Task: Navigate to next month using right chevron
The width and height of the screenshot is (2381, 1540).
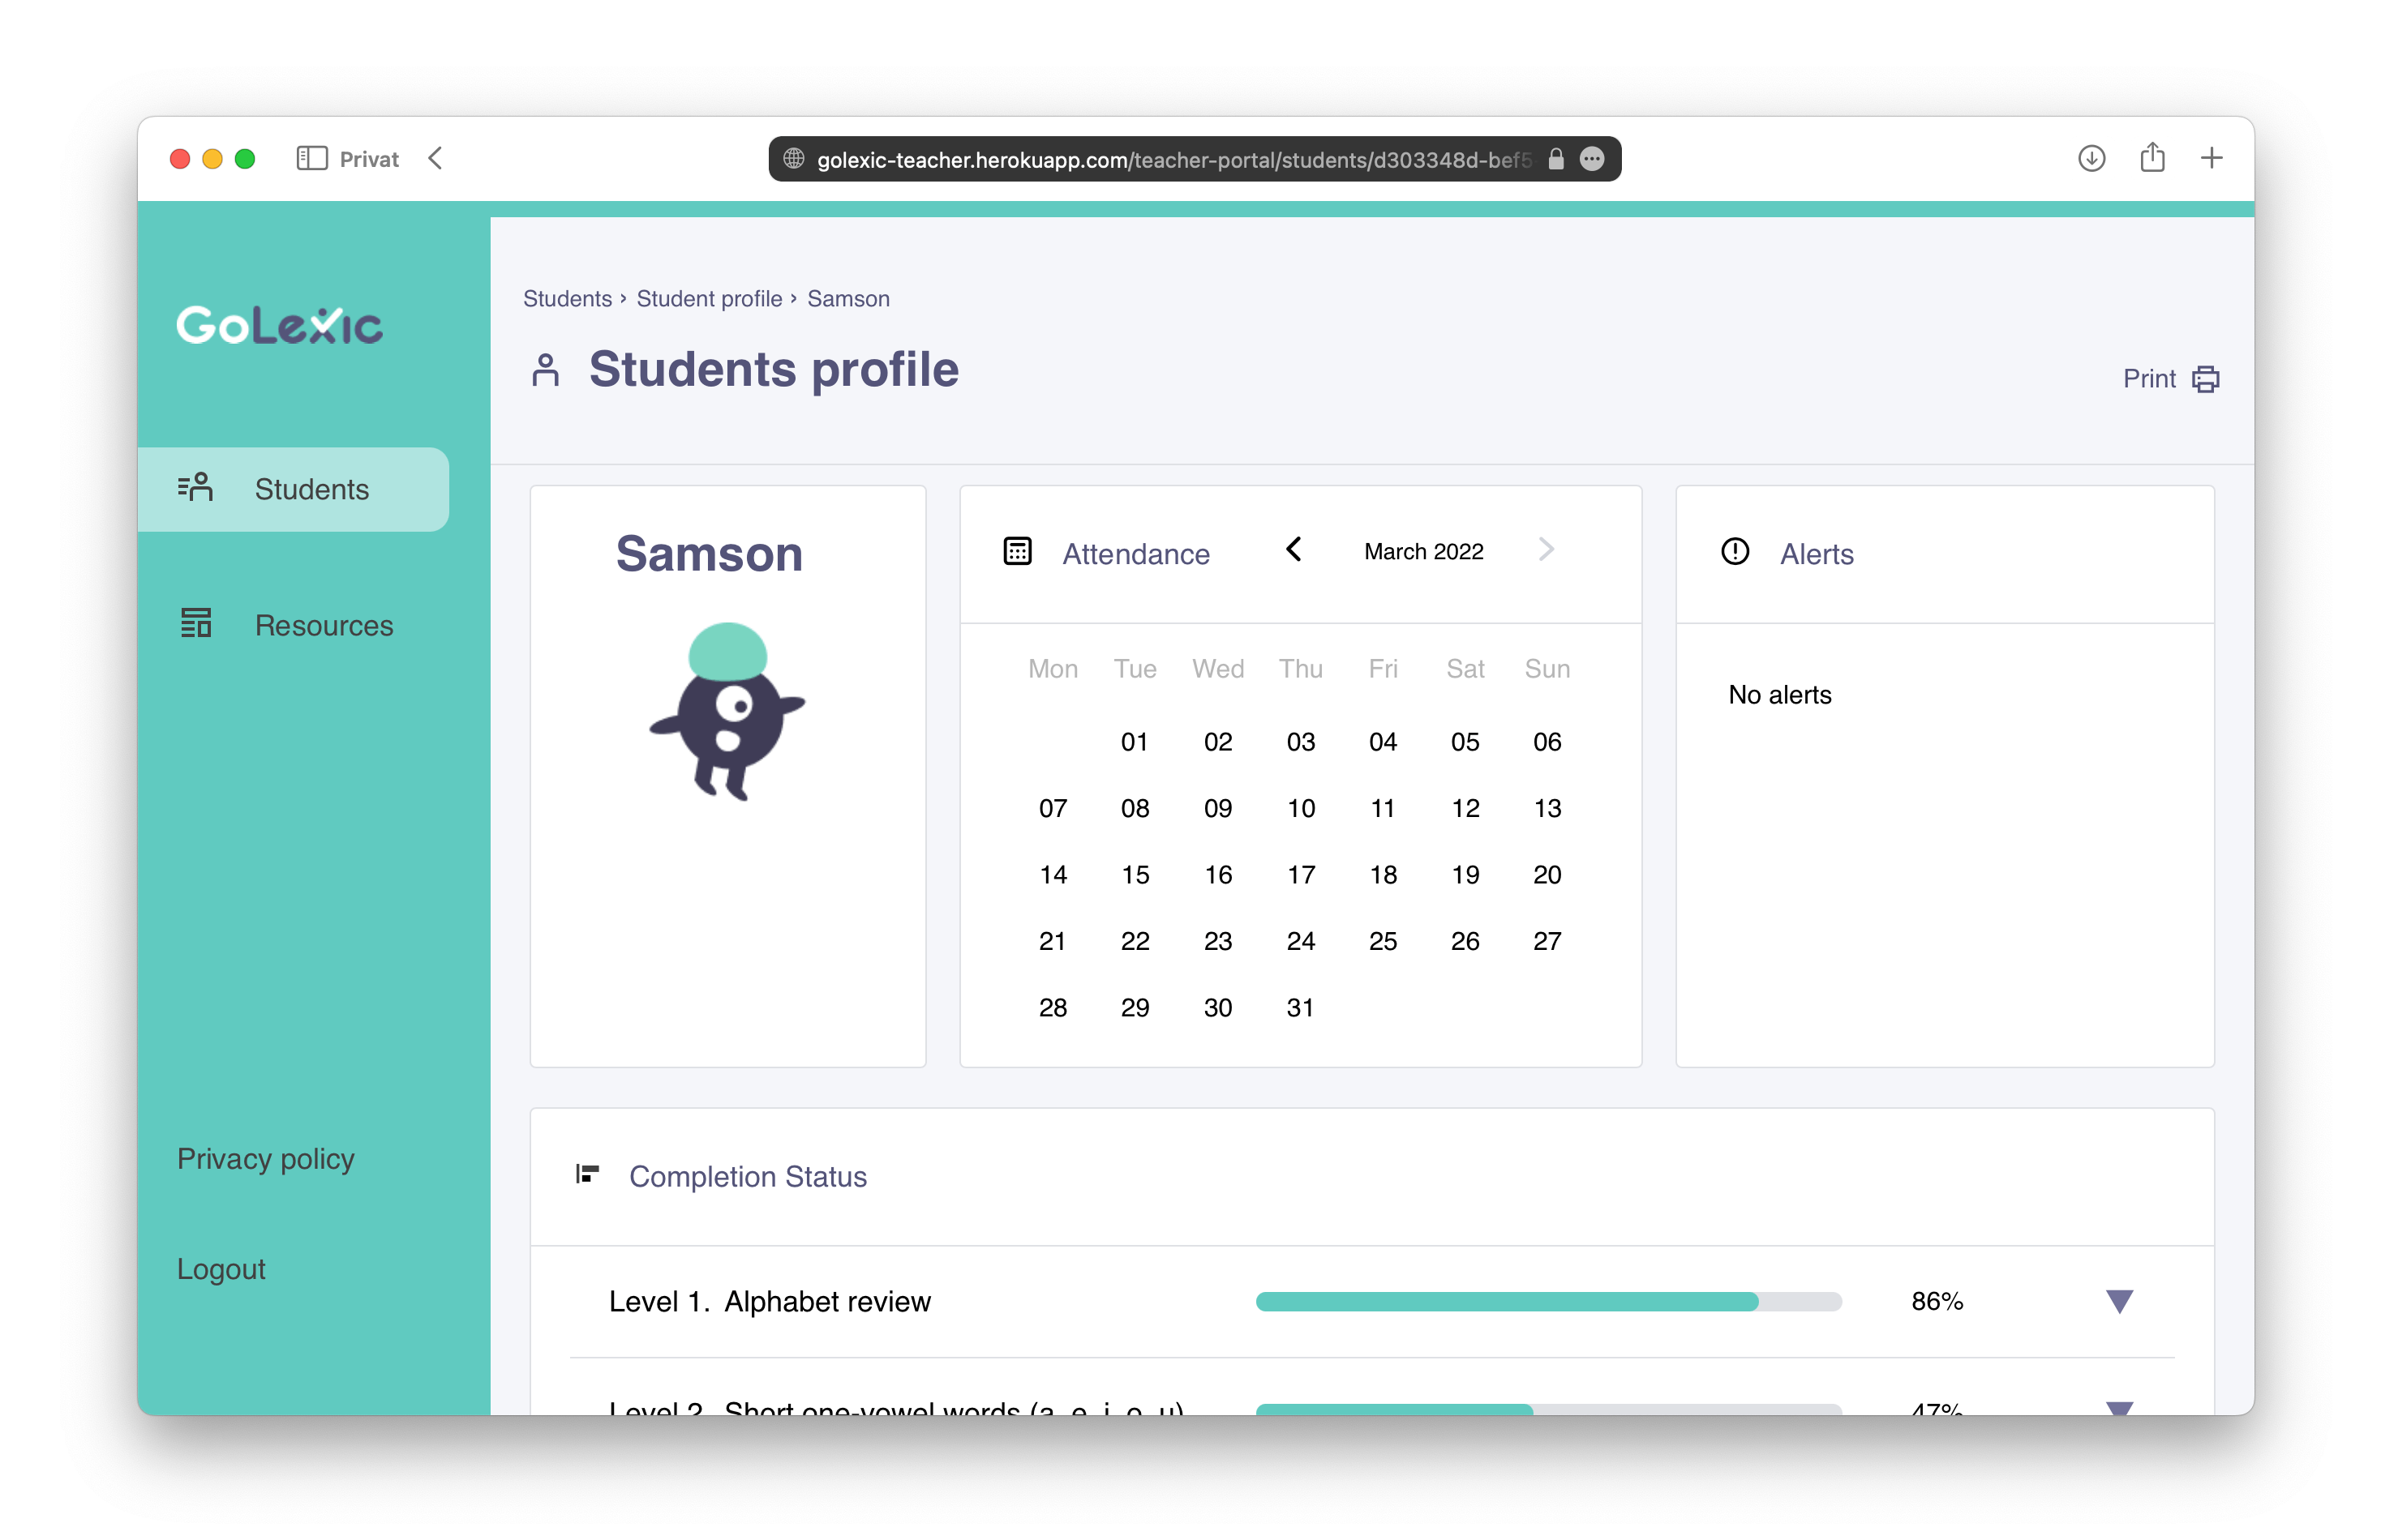Action: click(1547, 550)
